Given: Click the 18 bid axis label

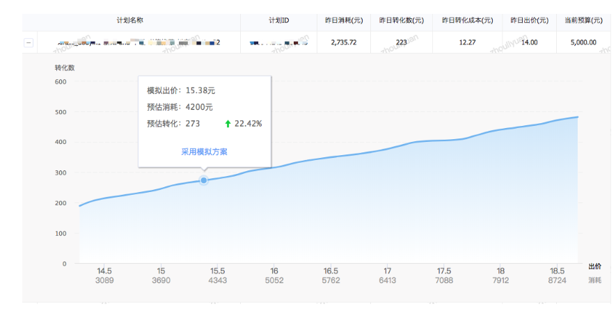Looking at the screenshot, I should (x=500, y=271).
